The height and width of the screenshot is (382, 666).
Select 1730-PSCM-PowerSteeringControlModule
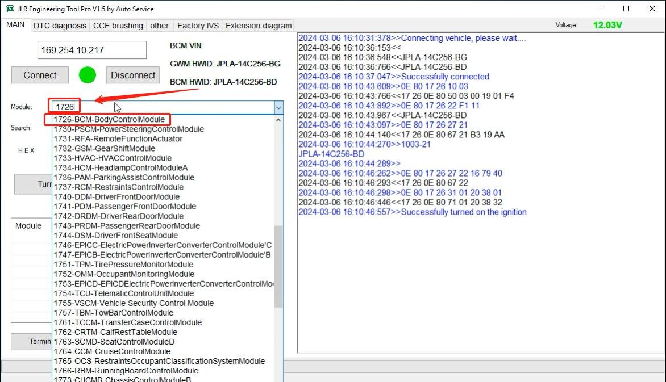pyautogui.click(x=163, y=129)
